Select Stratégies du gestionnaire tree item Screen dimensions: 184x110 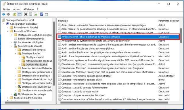(x=37, y=72)
